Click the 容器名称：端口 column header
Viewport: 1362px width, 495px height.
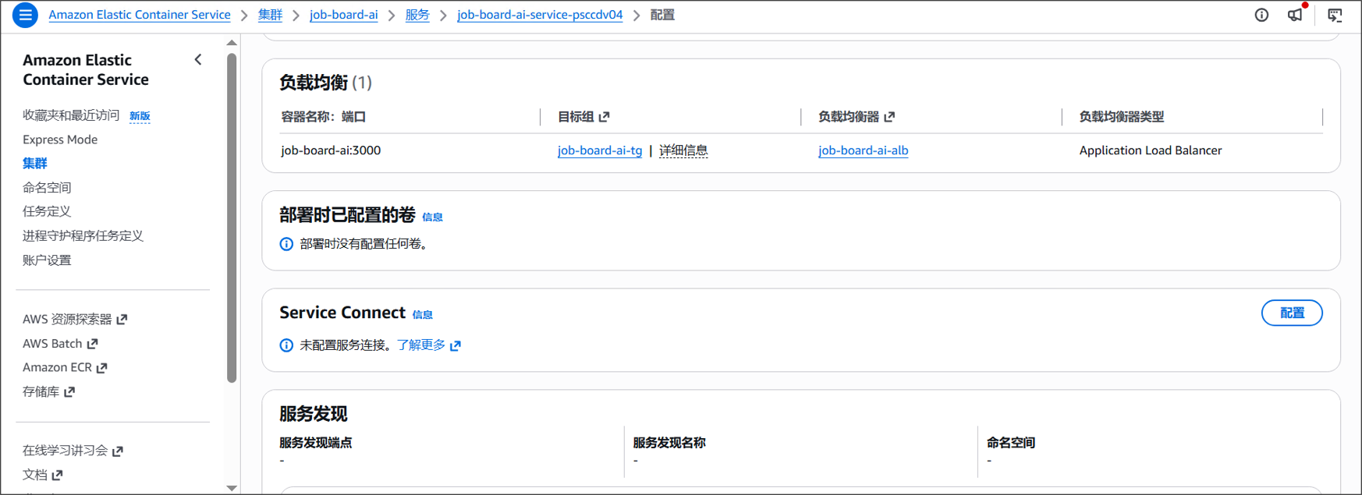(324, 117)
